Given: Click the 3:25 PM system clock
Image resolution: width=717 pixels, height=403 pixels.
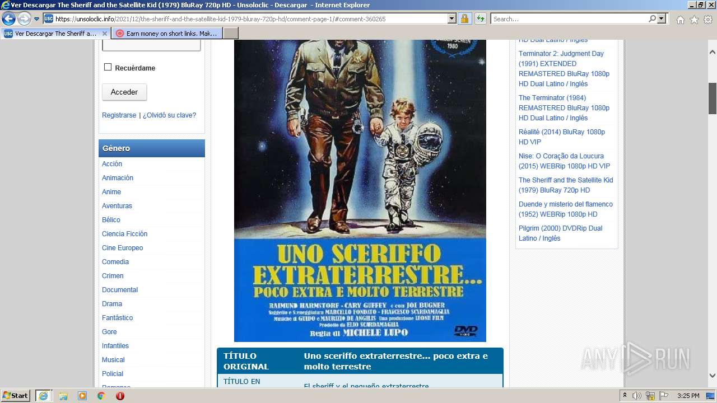Looking at the screenshot, I should tap(688, 396).
